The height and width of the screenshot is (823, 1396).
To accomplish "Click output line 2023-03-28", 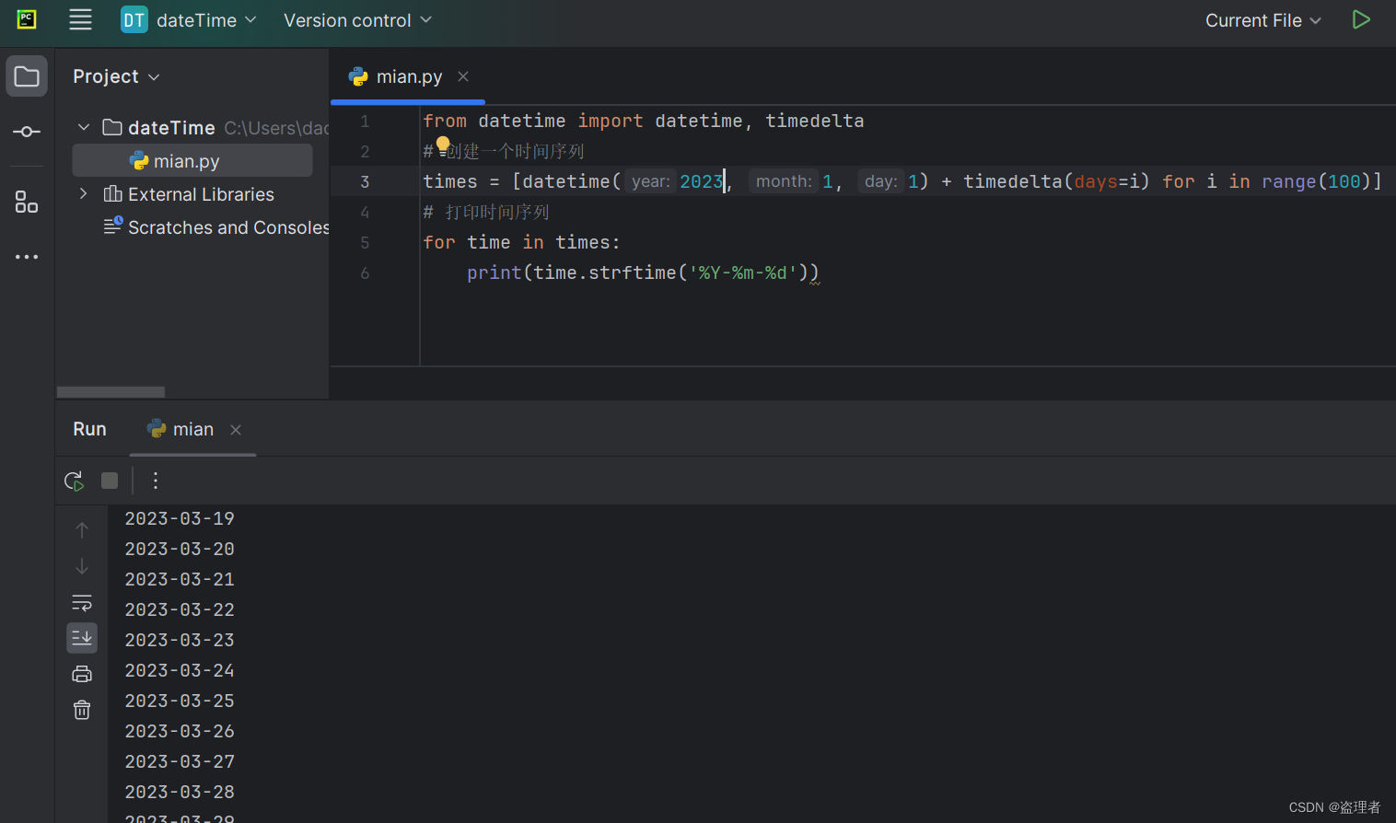I will pyautogui.click(x=180, y=792).
